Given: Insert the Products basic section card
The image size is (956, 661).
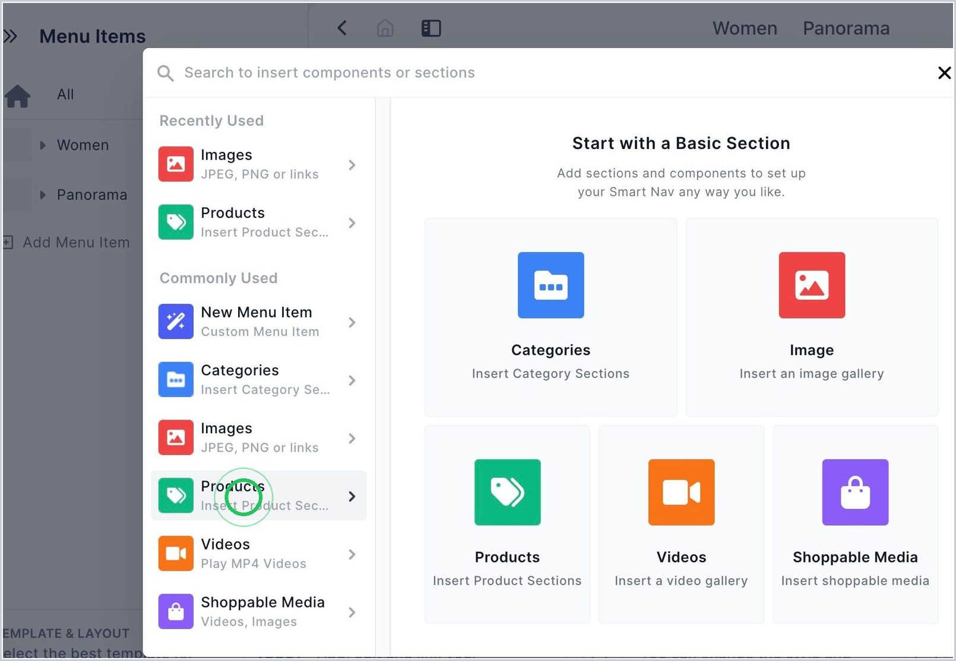Looking at the screenshot, I should (508, 525).
